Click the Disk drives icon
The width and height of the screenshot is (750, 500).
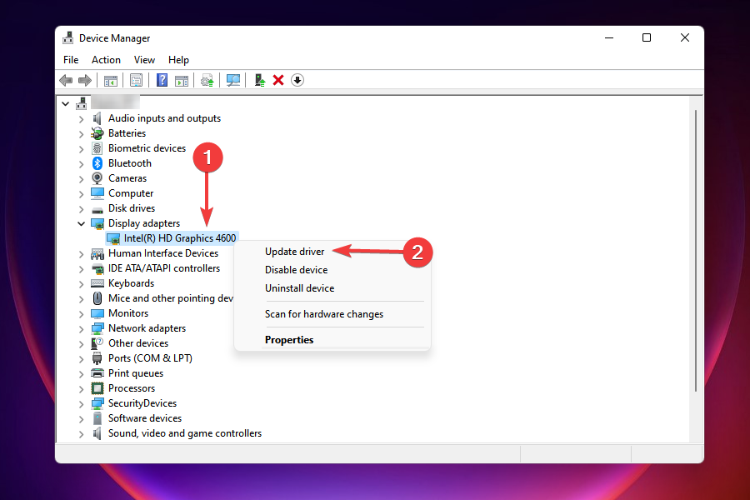coord(97,209)
